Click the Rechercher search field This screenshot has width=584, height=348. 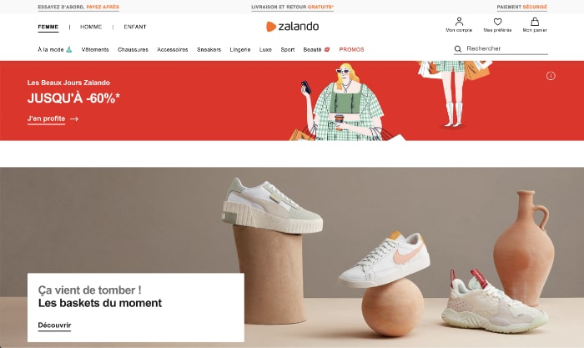(x=501, y=48)
